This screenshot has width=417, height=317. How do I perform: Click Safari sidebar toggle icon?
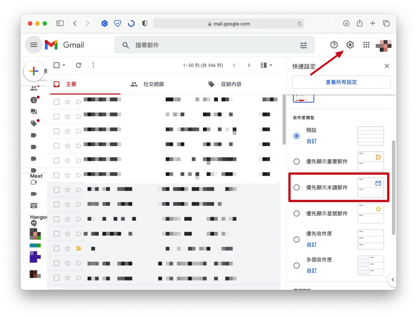[x=60, y=23]
